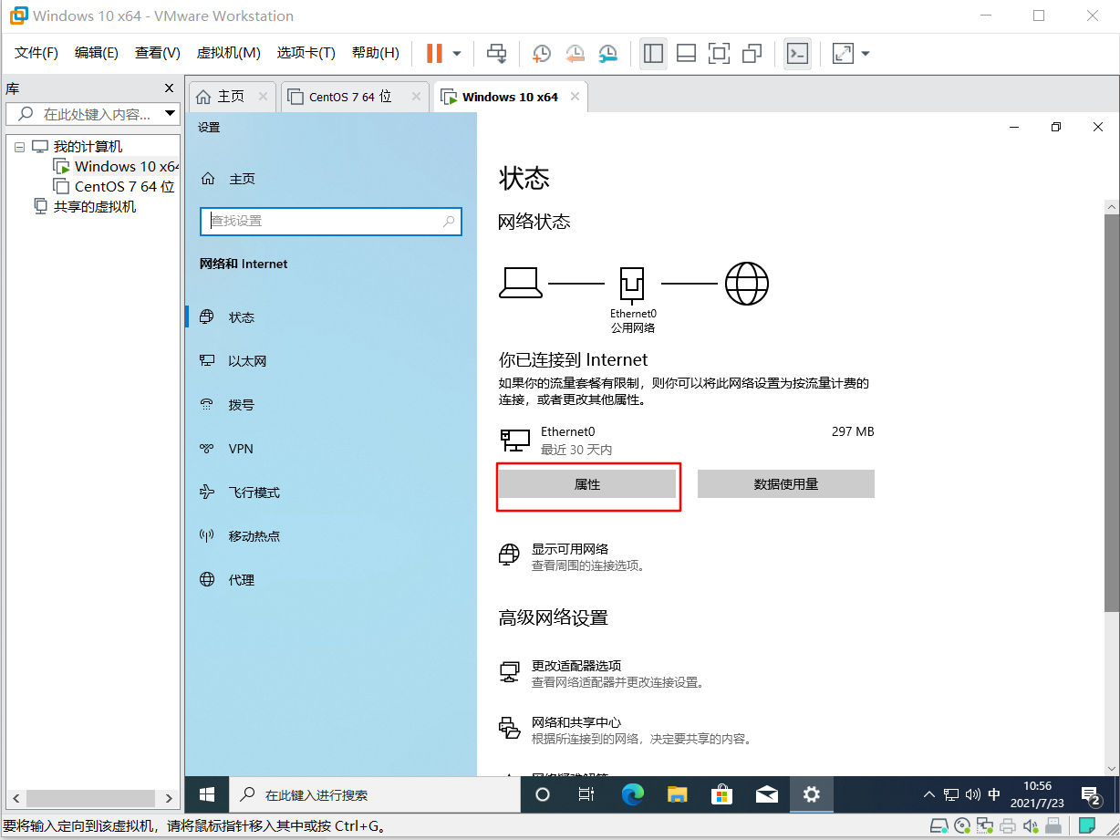This screenshot has width=1120, height=840.
Task: Click the 数据使用量 button
Action: click(786, 484)
